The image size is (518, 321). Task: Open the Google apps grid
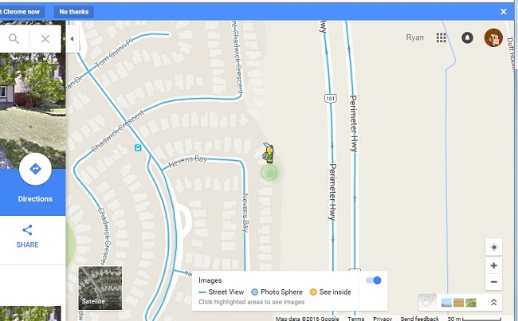point(441,37)
